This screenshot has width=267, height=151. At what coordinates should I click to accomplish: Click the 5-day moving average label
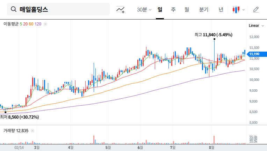(21, 24)
